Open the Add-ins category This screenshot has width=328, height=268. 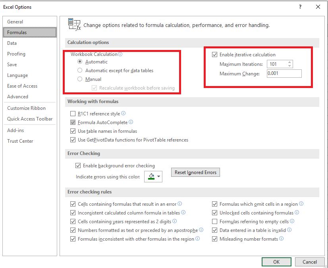pos(30,130)
